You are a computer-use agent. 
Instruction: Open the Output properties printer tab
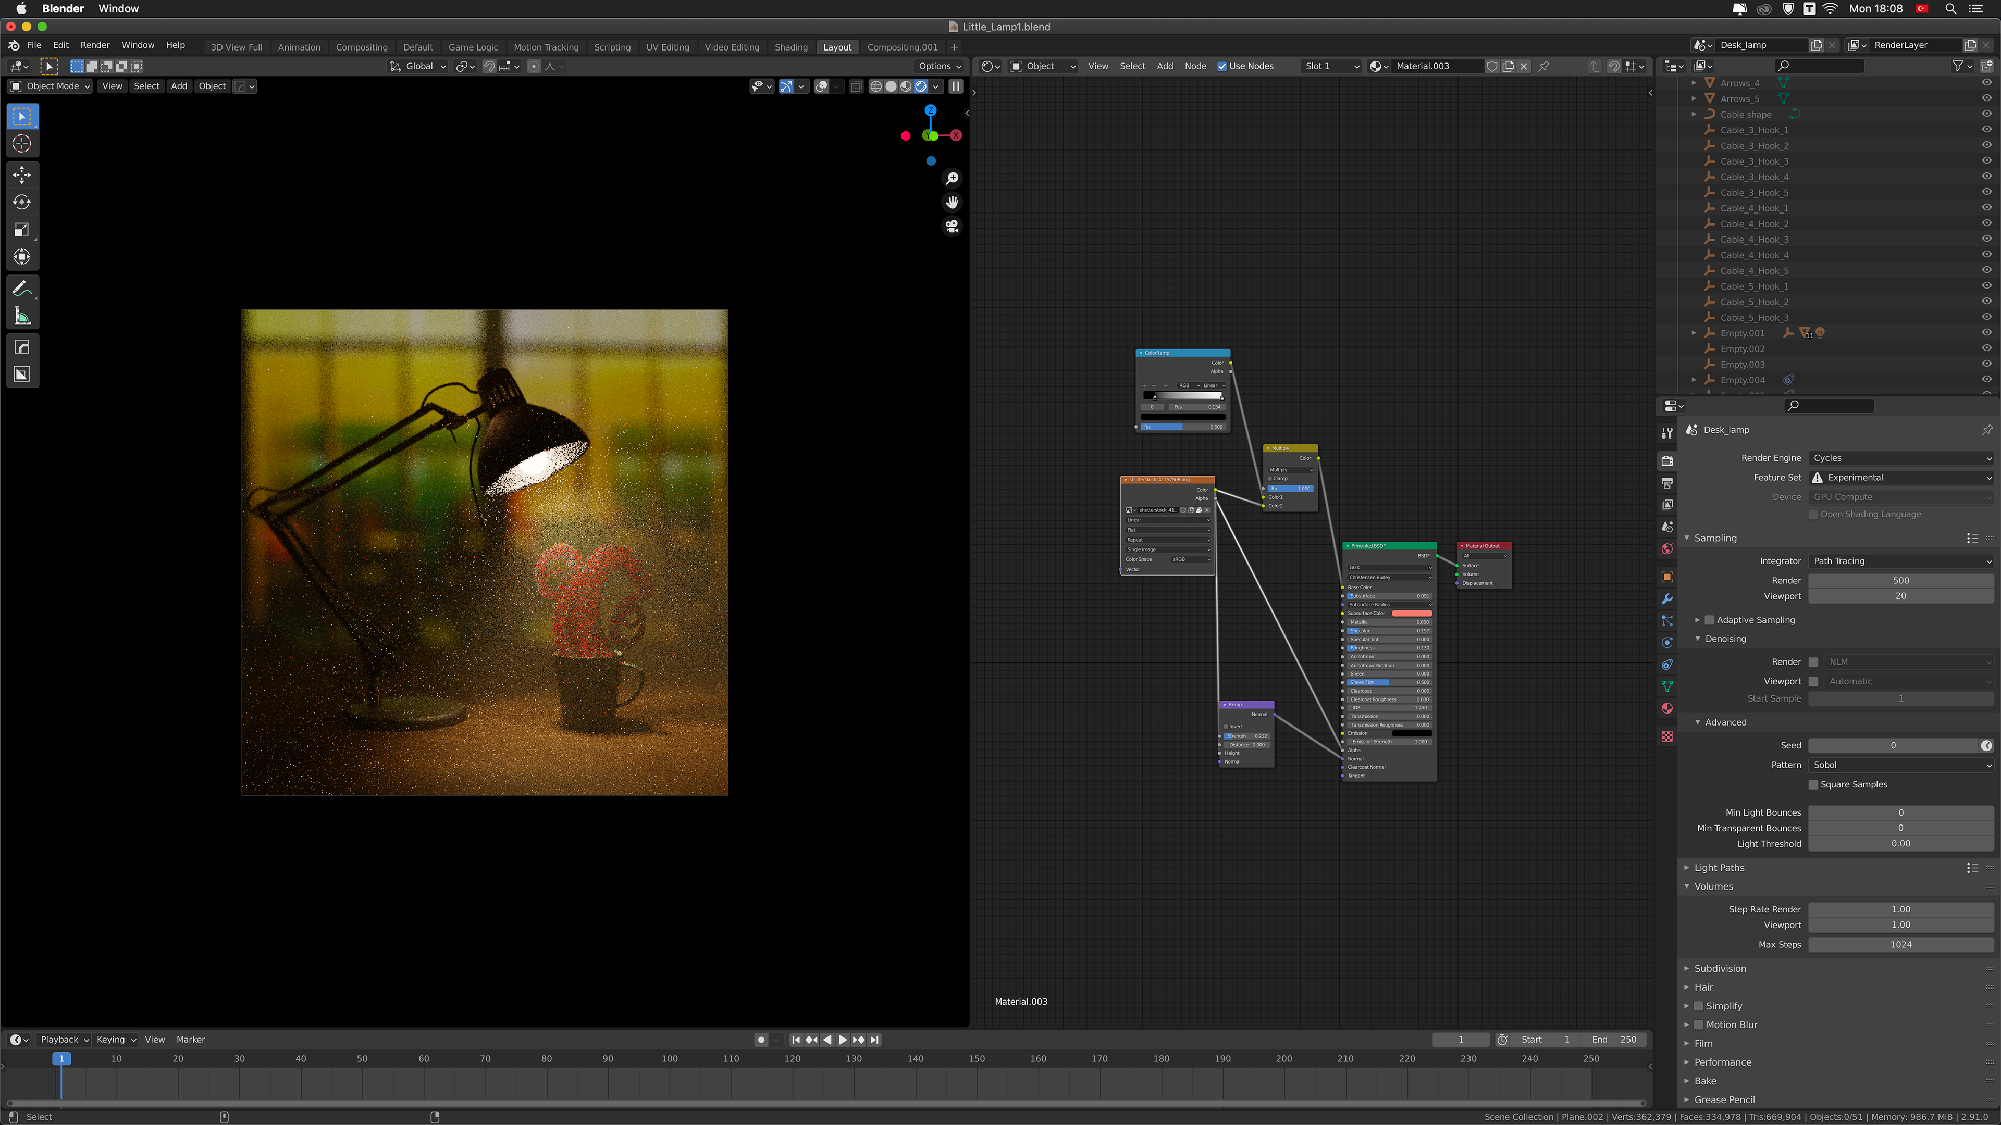[1667, 483]
